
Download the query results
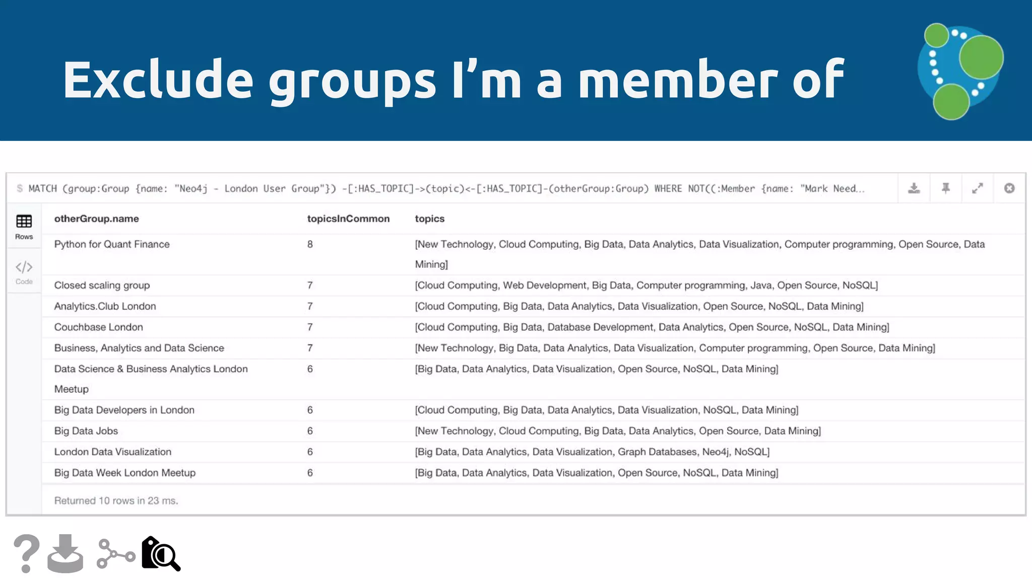914,188
